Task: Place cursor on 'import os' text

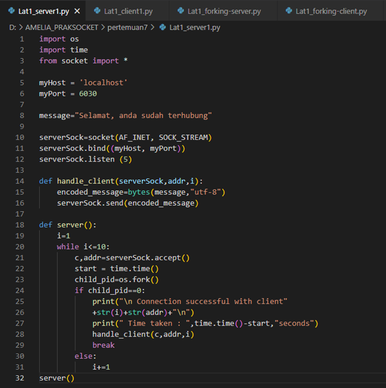Action: click(x=59, y=39)
